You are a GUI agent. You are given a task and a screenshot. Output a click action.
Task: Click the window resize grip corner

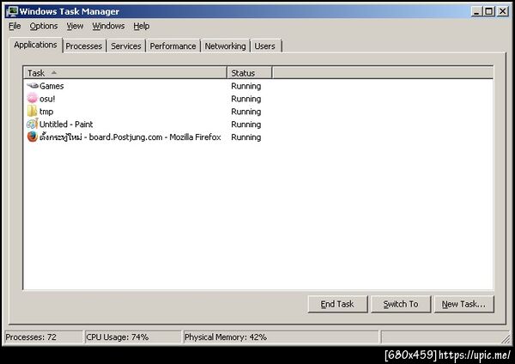506,339
